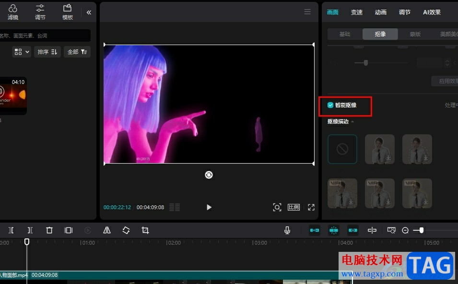Open the 模板 templates panel
458x284 pixels.
(x=68, y=12)
